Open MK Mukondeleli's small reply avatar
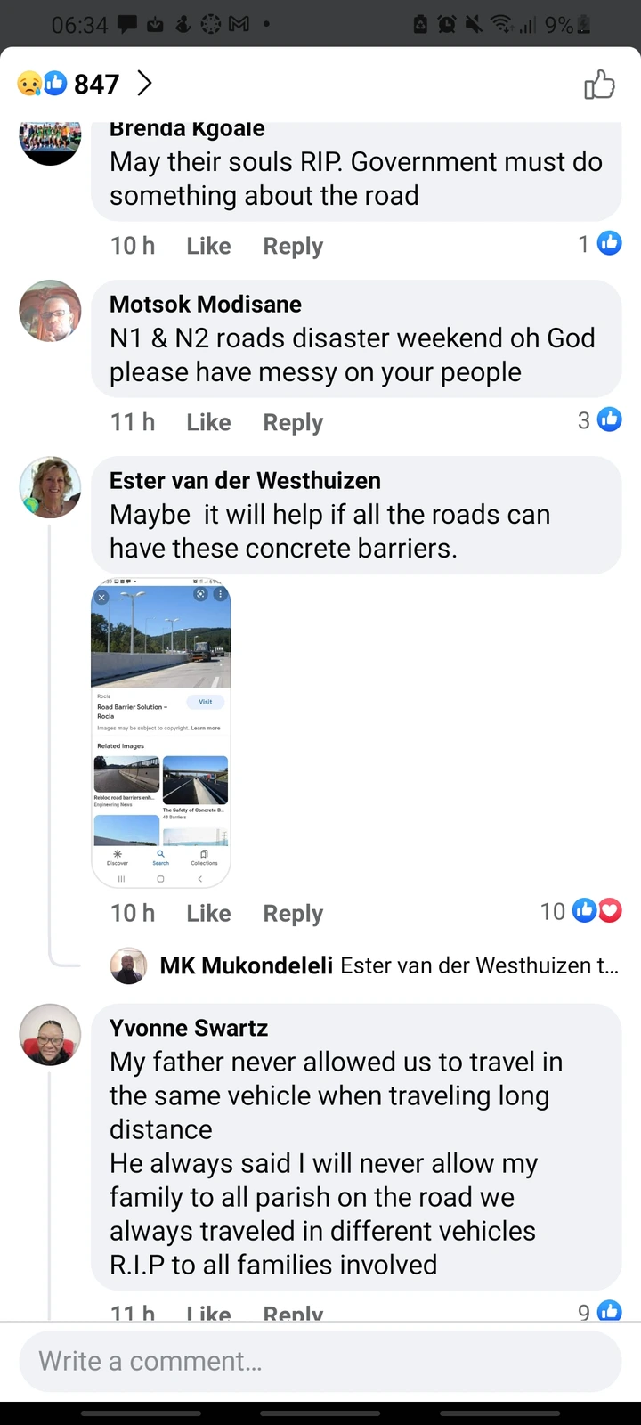 coord(128,965)
